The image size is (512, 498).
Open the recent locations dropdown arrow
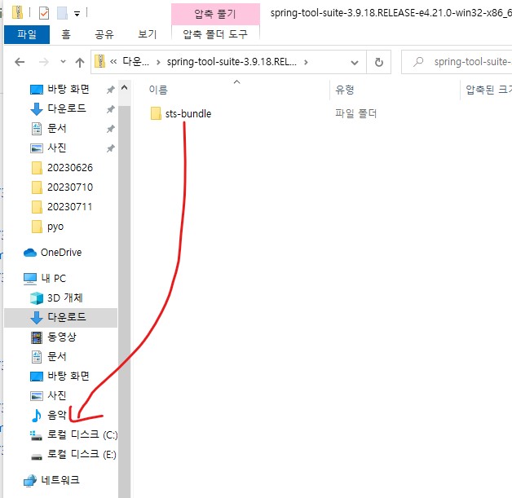63,62
